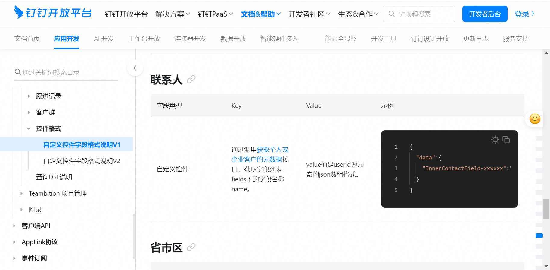Select 自定义控件字段格式说明V2 in sidebar
Image resolution: width=550 pixels, height=270 pixels.
click(82, 161)
